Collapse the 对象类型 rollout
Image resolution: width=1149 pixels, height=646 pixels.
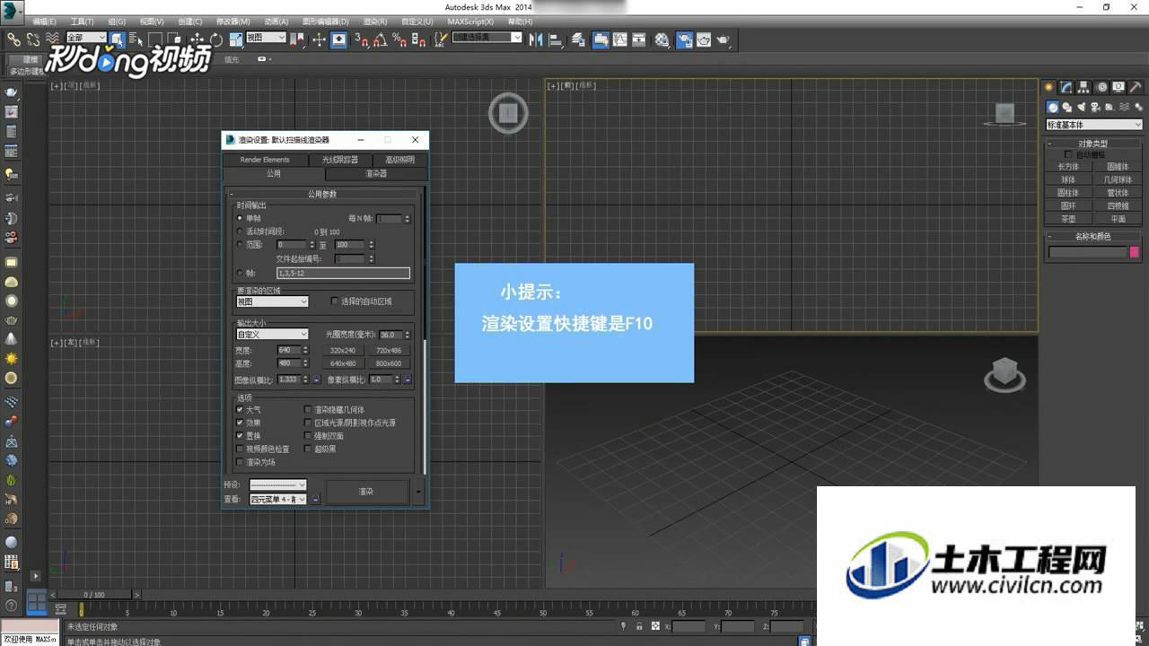pyautogui.click(x=1092, y=144)
